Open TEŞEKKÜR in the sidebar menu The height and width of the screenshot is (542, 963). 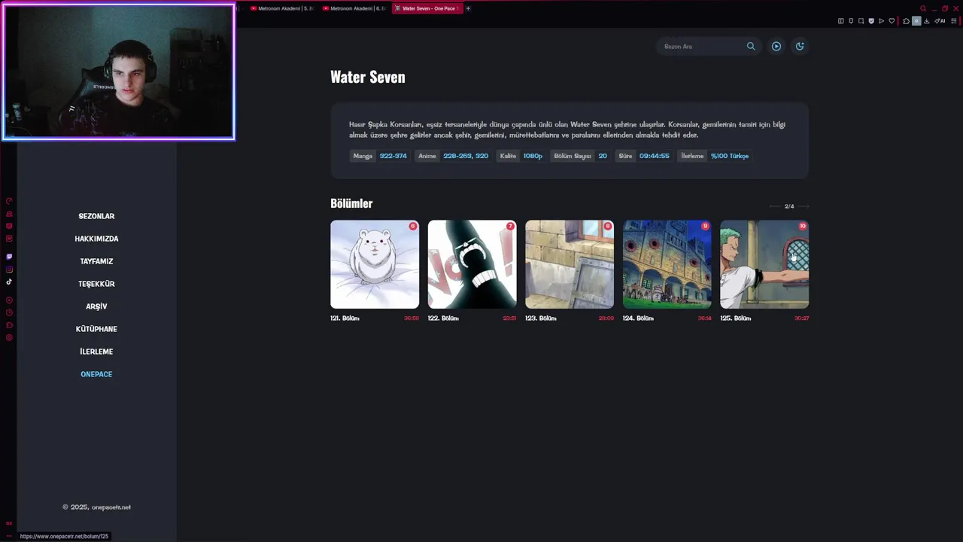coord(96,284)
